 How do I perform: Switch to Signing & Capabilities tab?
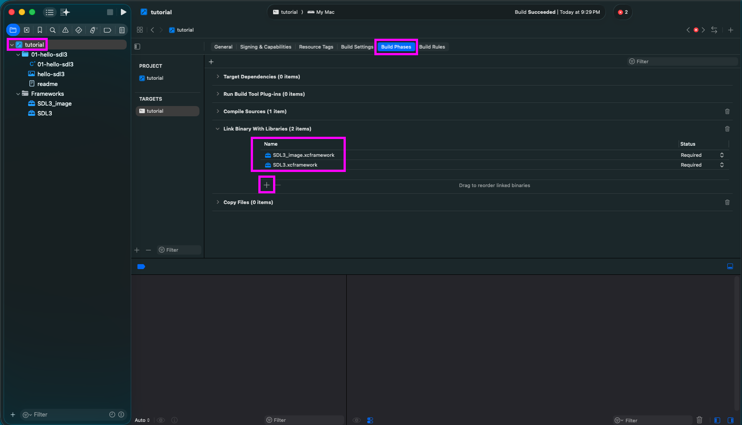[265, 47]
